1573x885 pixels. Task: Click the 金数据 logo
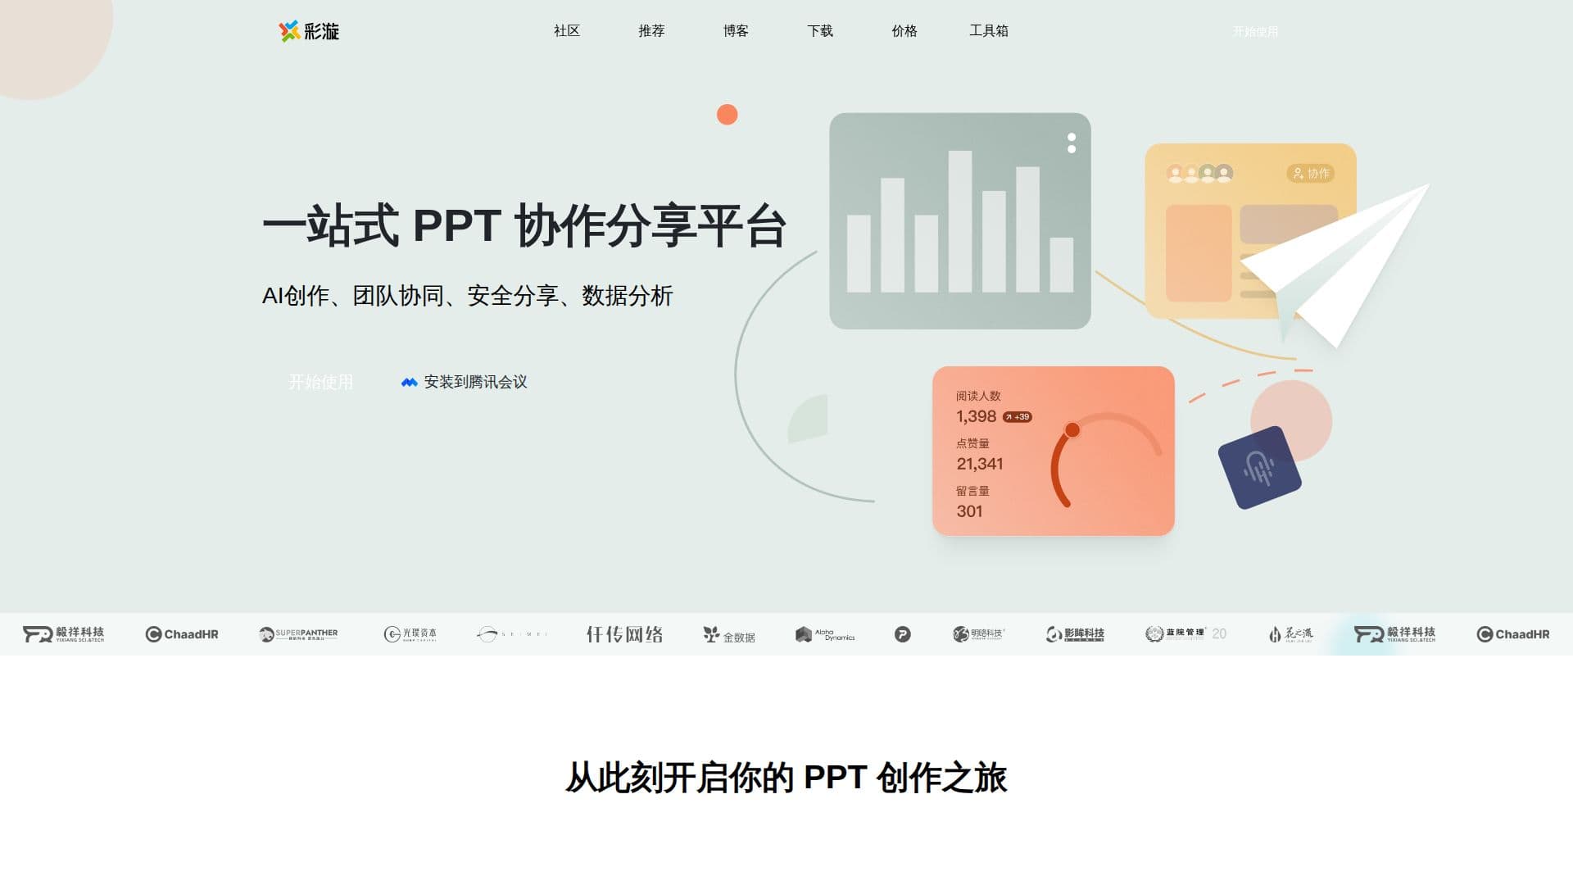click(x=729, y=635)
